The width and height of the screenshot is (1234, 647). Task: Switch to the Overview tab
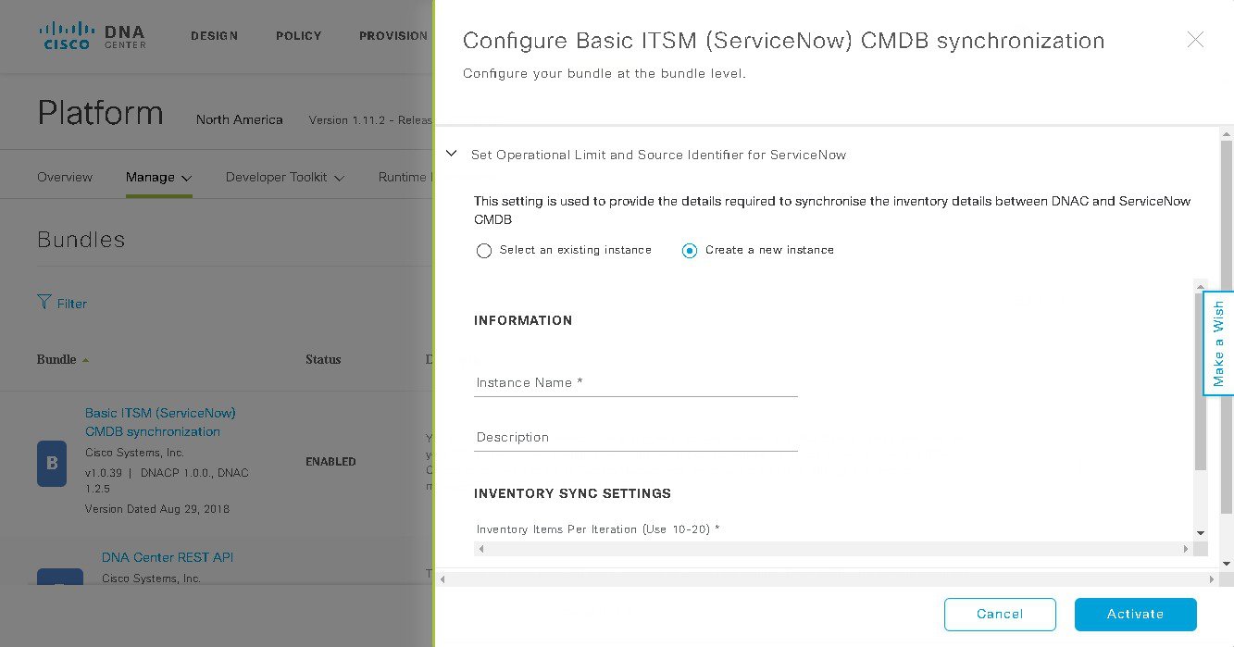tap(65, 177)
